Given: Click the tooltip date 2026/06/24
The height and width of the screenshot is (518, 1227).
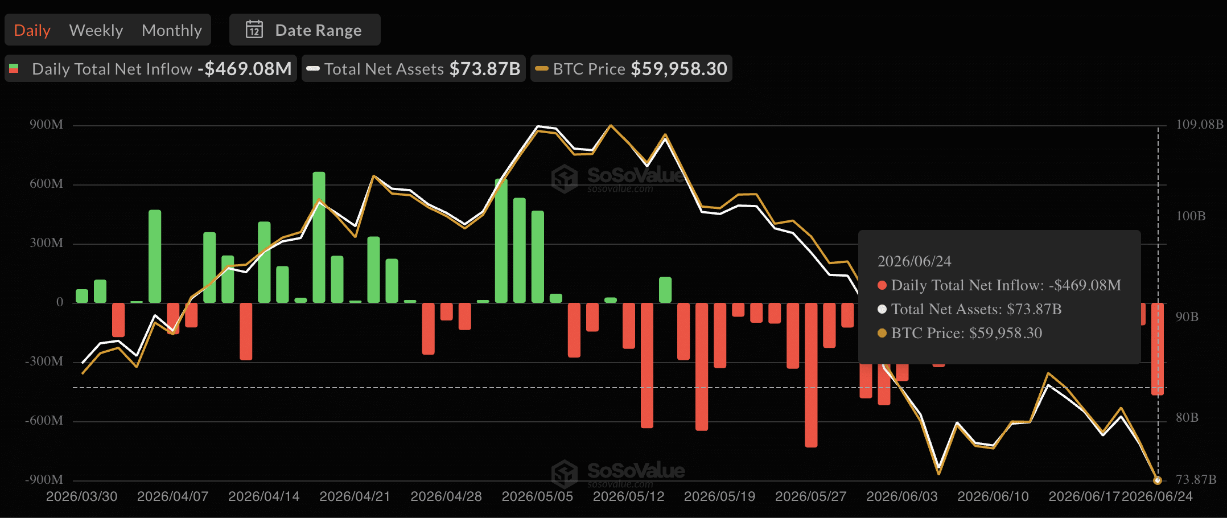Looking at the screenshot, I should (x=914, y=261).
